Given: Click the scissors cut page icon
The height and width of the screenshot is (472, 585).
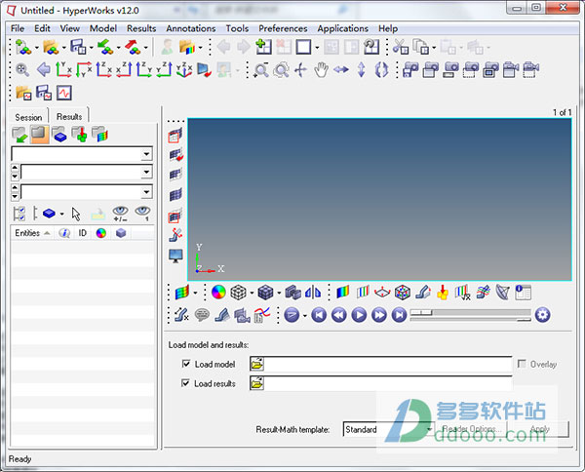Looking at the screenshot, I should (401, 47).
